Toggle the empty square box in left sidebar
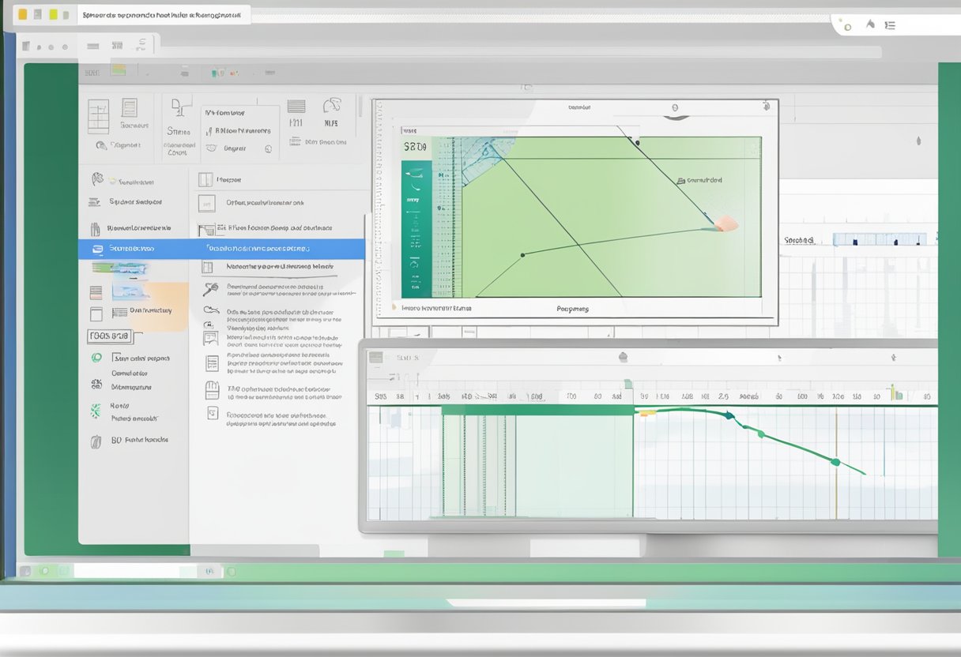The image size is (961, 657). (x=96, y=314)
